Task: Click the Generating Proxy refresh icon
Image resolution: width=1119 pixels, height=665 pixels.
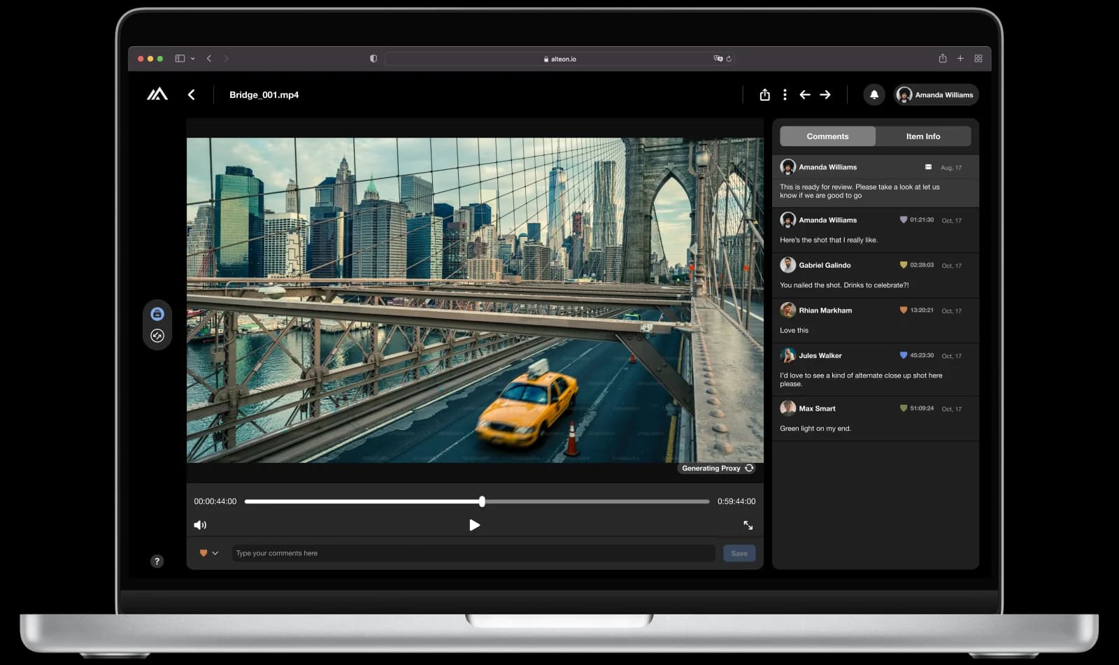Action: [749, 469]
